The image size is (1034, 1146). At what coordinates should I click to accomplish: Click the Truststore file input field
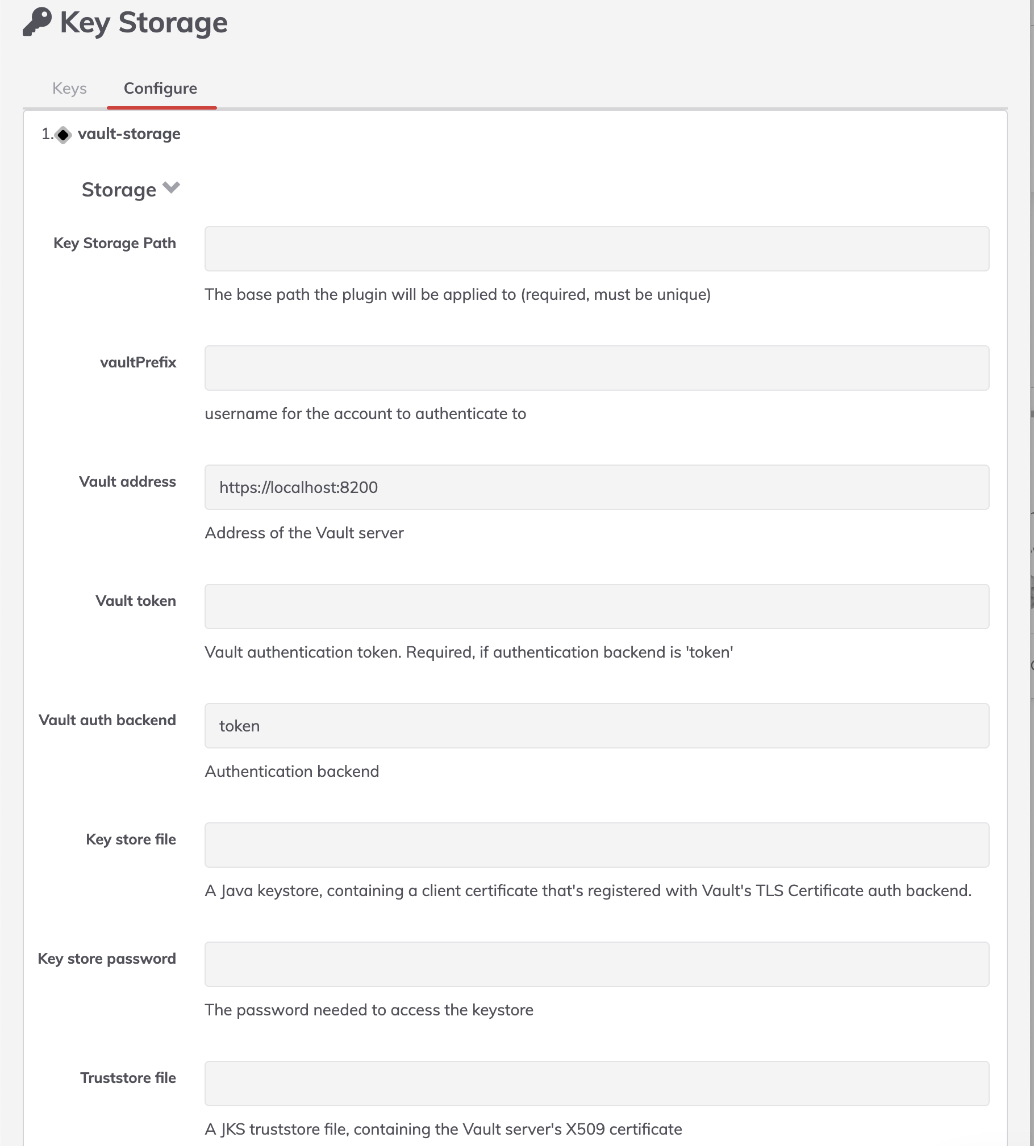click(x=597, y=1084)
